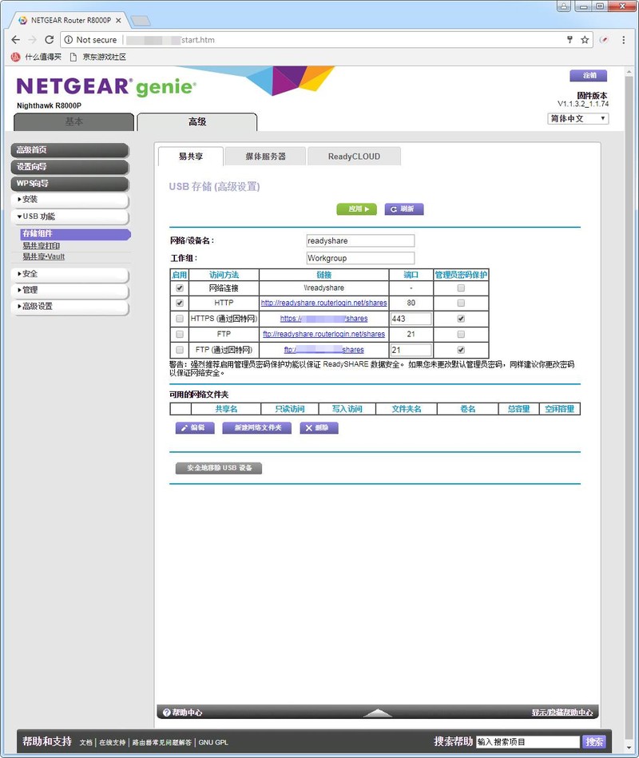Open 京东游戏社区 bookmark

[x=98, y=57]
